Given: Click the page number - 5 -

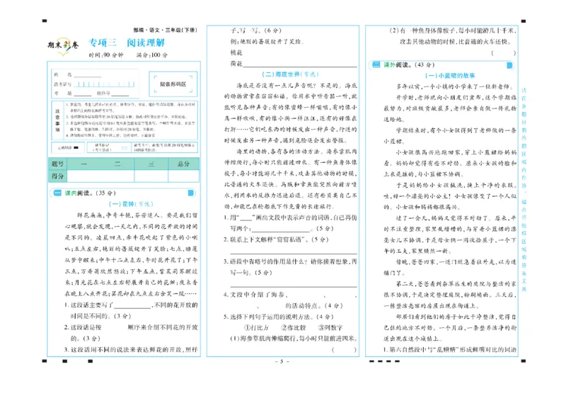Looking at the screenshot, I should tap(282, 361).
